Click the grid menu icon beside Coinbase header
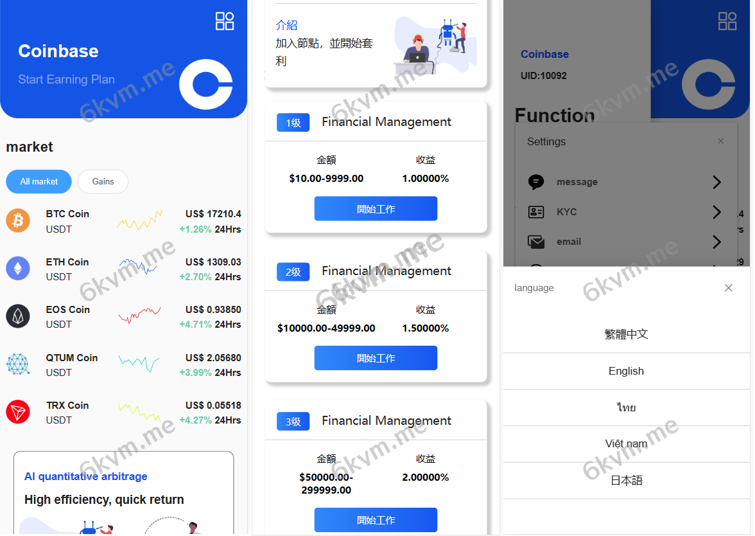Viewport: 755px width, 536px height. click(x=225, y=21)
